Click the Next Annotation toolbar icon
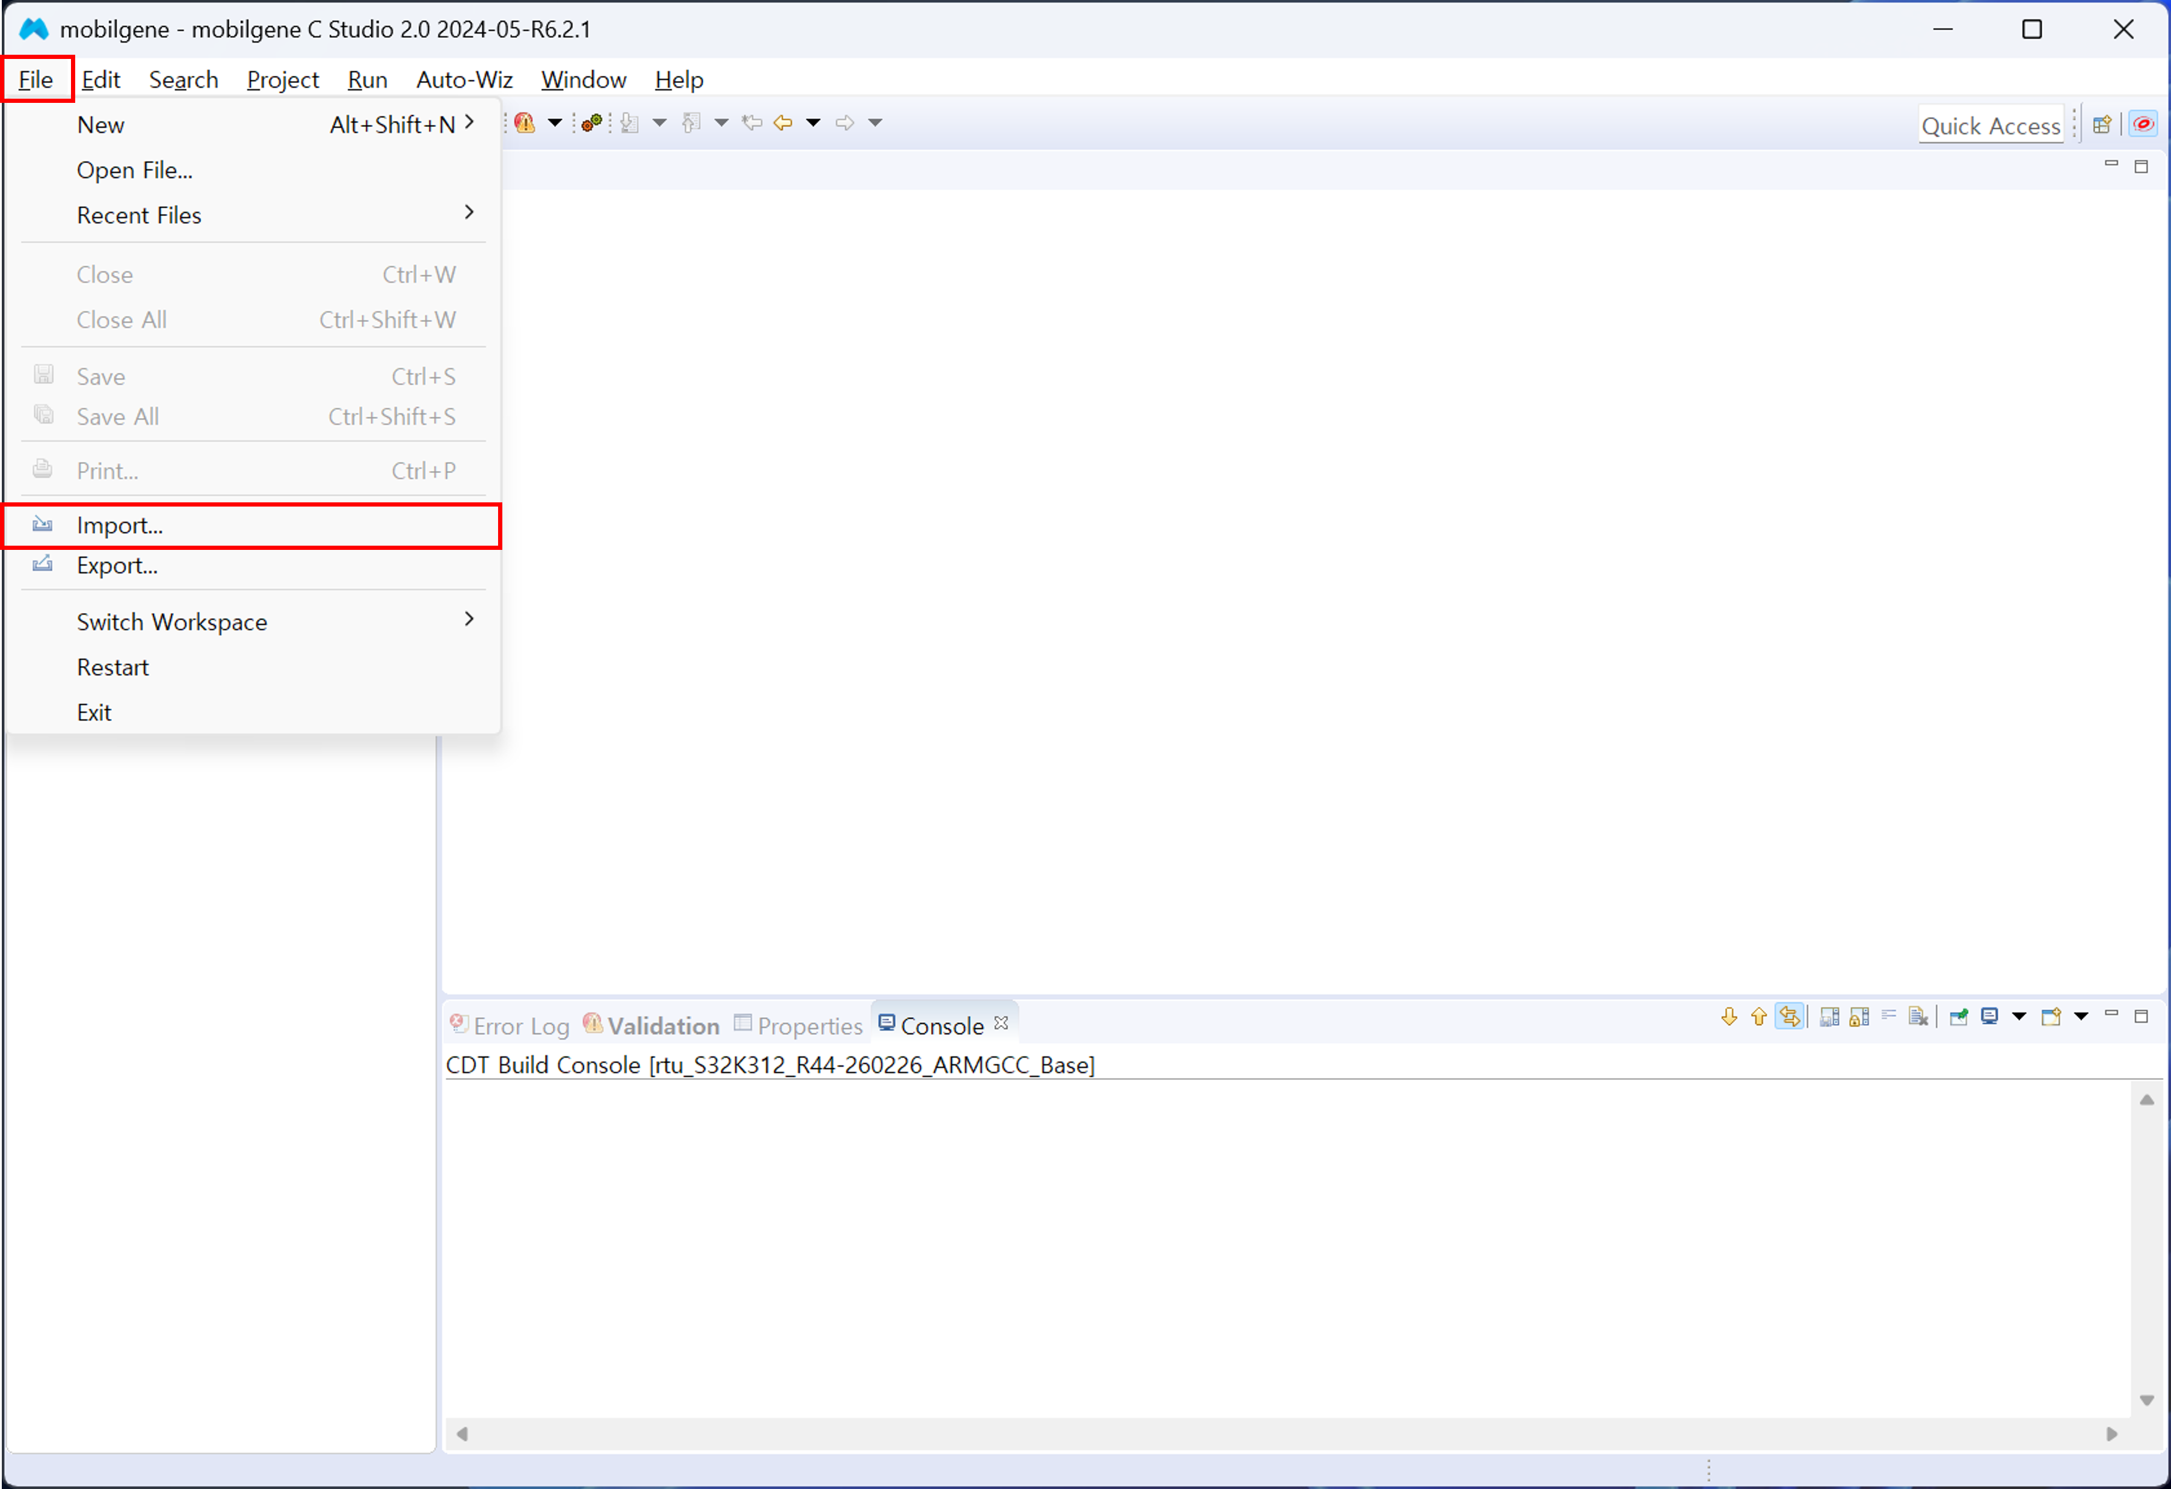Screen dimensions: 2171x1489 [630, 122]
